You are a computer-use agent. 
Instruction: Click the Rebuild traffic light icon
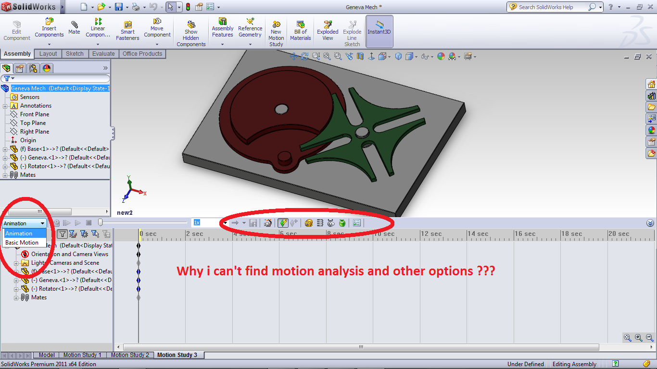pos(188,7)
